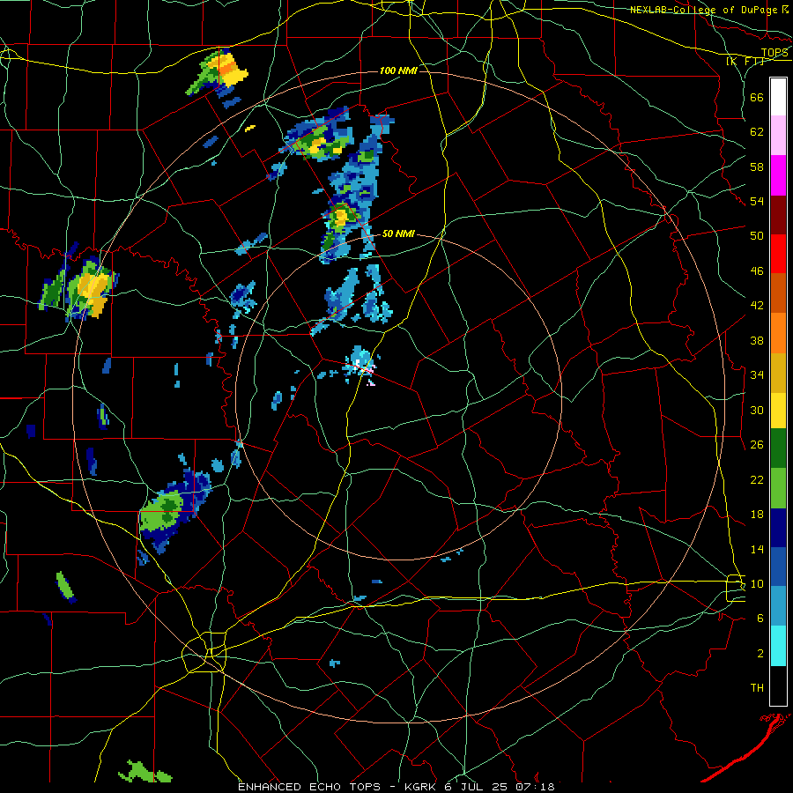Click the "38" legend value
Viewport: 793px width, 793px height.
(757, 340)
